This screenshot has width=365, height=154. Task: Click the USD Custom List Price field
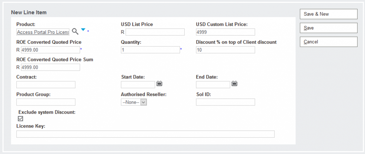click(x=225, y=32)
